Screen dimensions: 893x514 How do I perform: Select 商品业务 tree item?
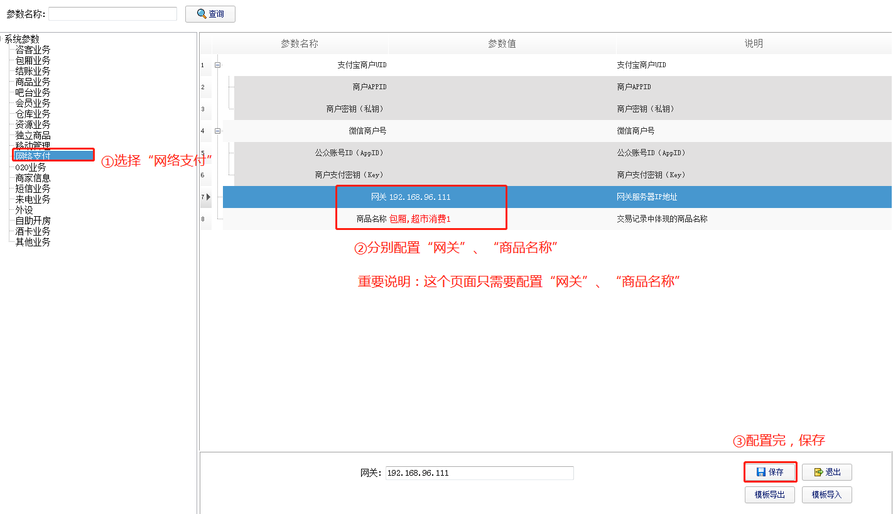(33, 82)
